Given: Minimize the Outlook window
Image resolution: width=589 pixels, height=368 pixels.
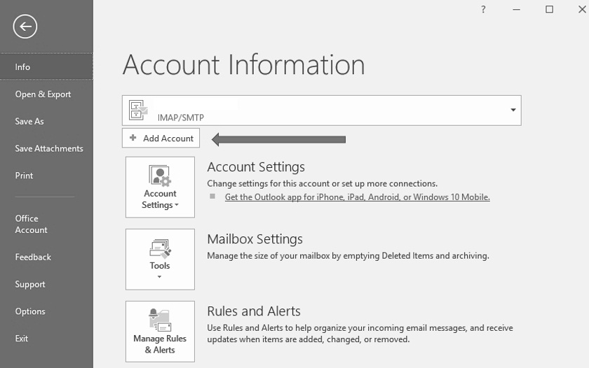Looking at the screenshot, I should [x=517, y=9].
